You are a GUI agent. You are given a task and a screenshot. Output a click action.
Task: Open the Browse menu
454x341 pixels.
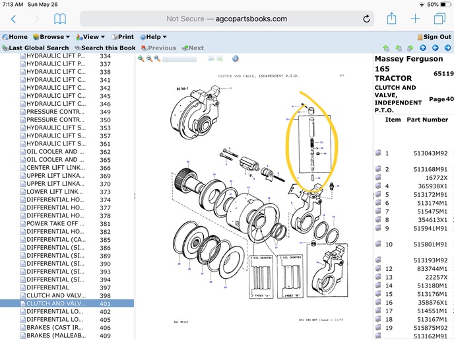point(51,37)
